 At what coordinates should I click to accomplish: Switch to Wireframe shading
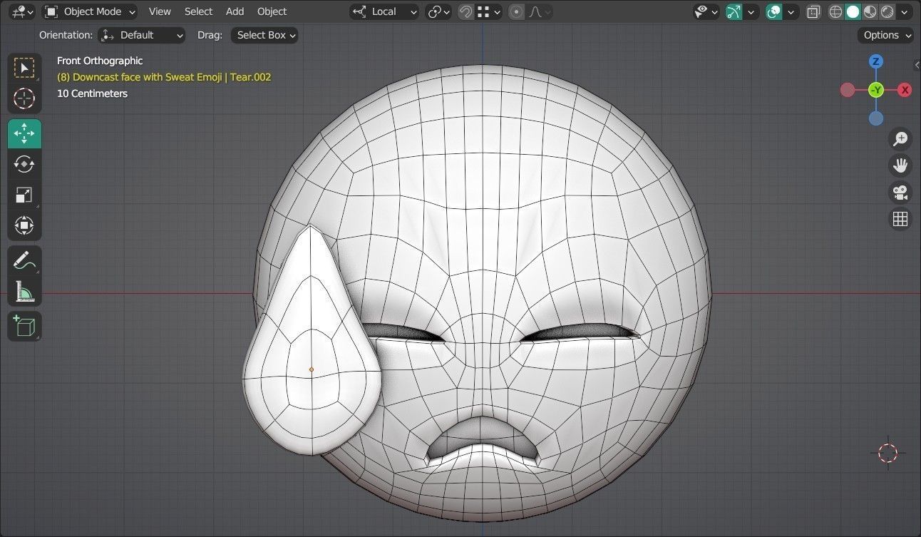point(835,11)
